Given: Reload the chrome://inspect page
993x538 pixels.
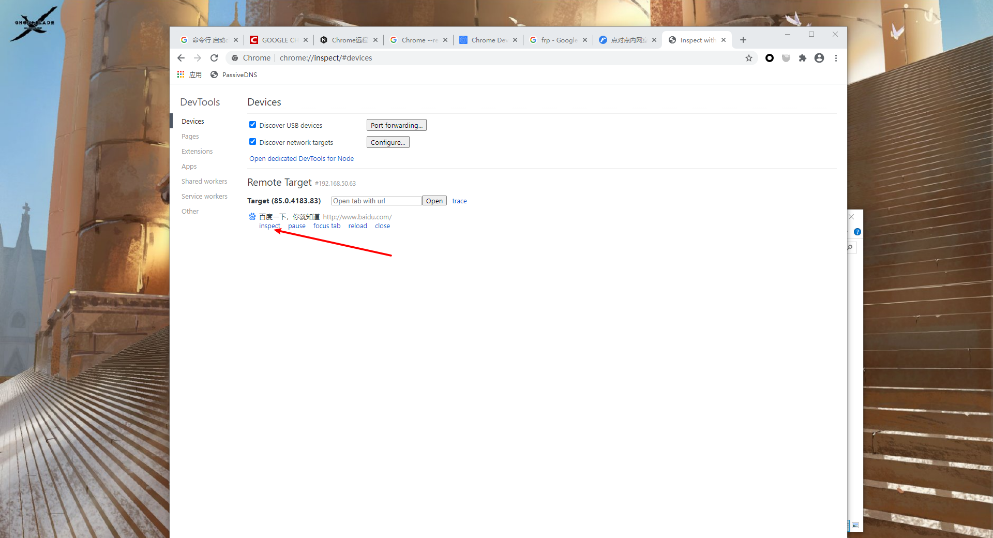Looking at the screenshot, I should 214,58.
